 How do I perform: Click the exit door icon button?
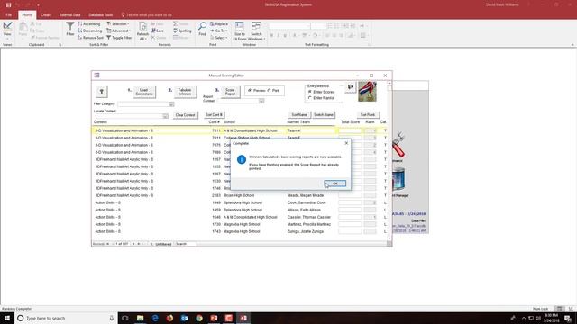tap(351, 87)
